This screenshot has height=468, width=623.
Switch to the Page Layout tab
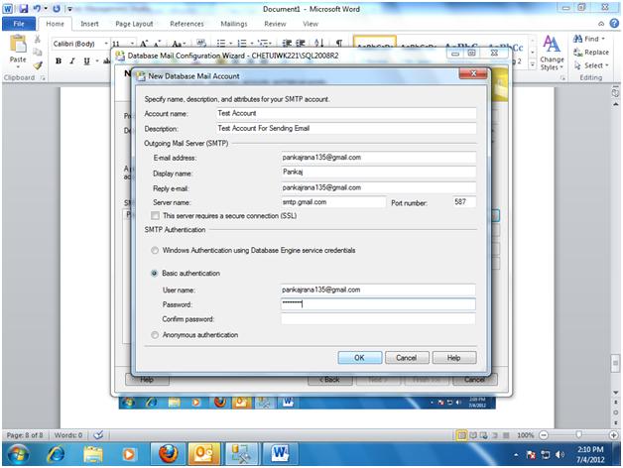click(x=134, y=24)
